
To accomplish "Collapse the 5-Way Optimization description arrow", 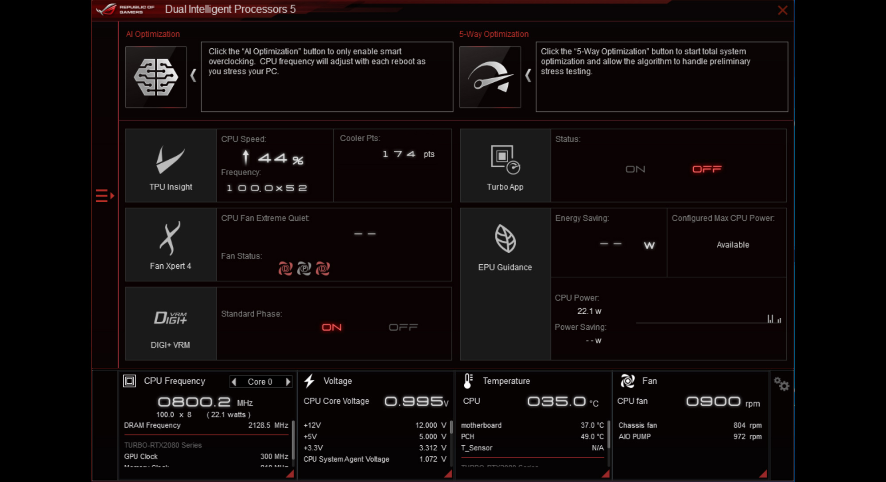I will pyautogui.click(x=528, y=75).
